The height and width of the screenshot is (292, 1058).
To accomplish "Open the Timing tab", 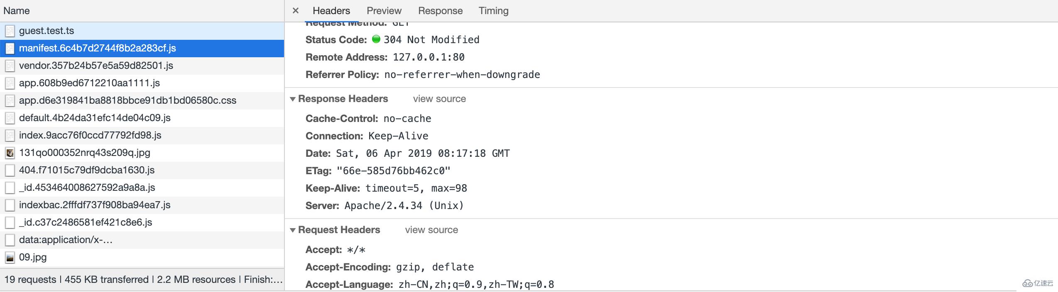I will point(493,11).
